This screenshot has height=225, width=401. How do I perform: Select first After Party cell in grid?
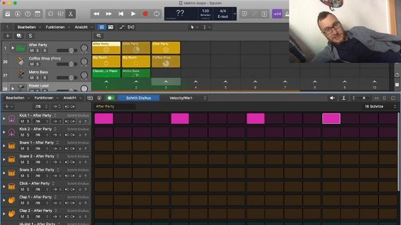(x=106, y=47)
